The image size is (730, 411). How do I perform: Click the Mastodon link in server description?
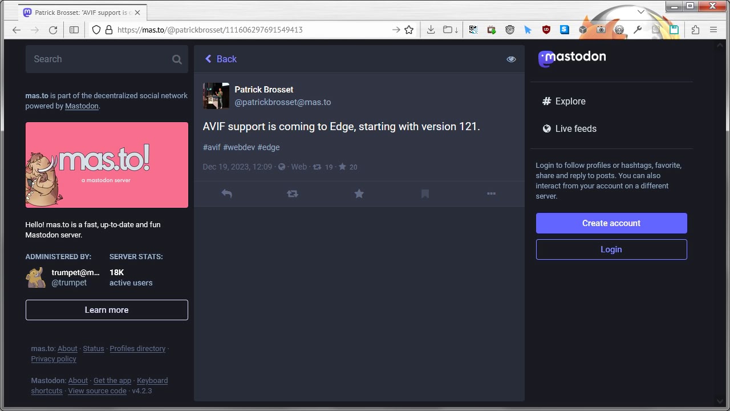click(82, 106)
